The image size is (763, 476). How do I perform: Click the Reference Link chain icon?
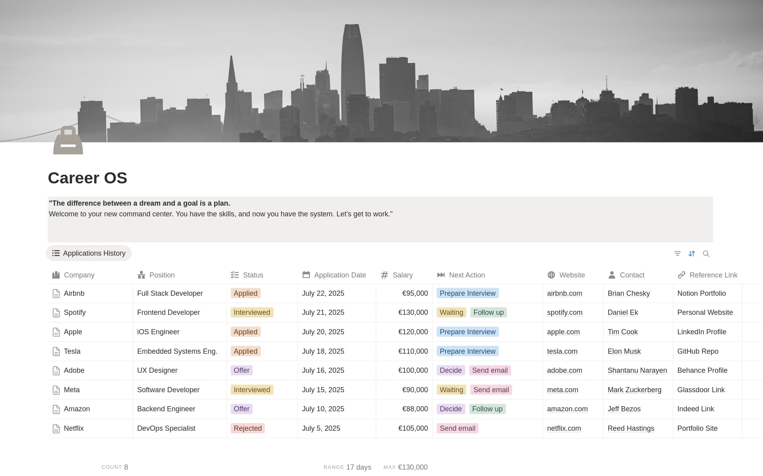(682, 275)
